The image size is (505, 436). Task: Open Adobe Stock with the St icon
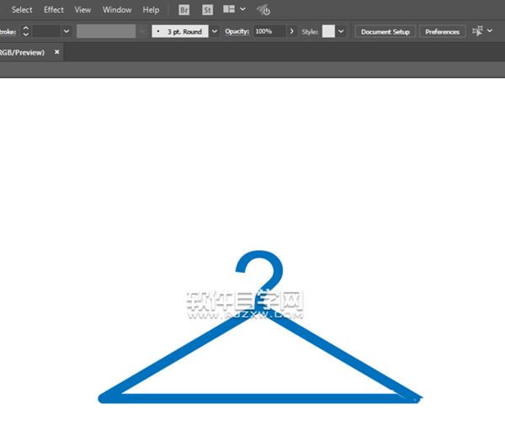pyautogui.click(x=207, y=10)
